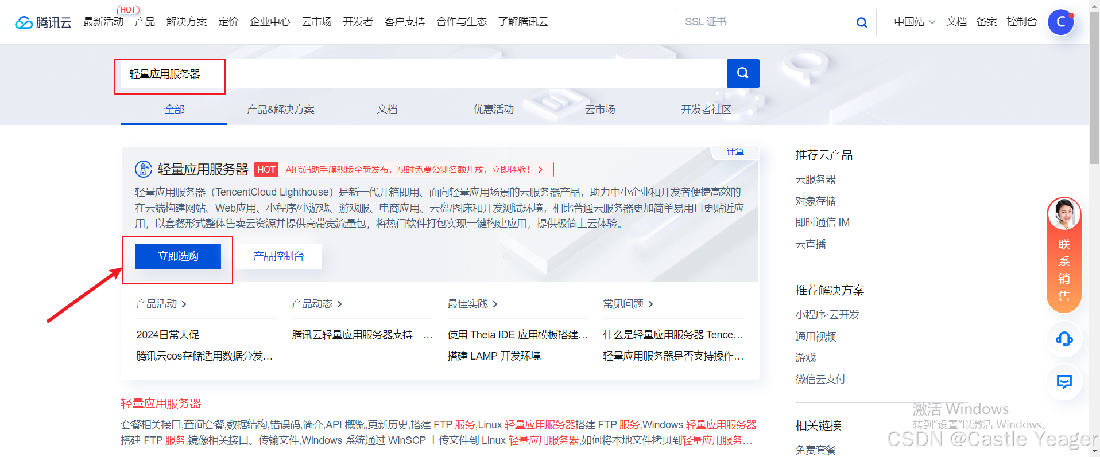Open the AI代码助手 HOT promotion banner

[404, 170]
